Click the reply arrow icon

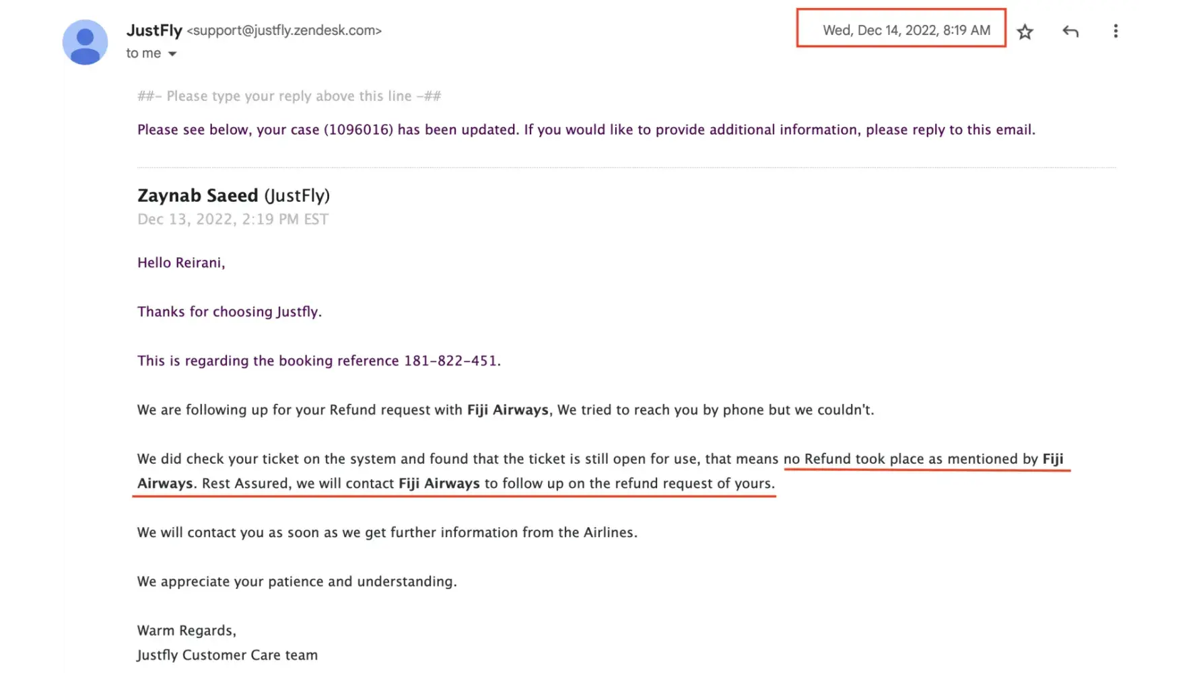(1070, 31)
